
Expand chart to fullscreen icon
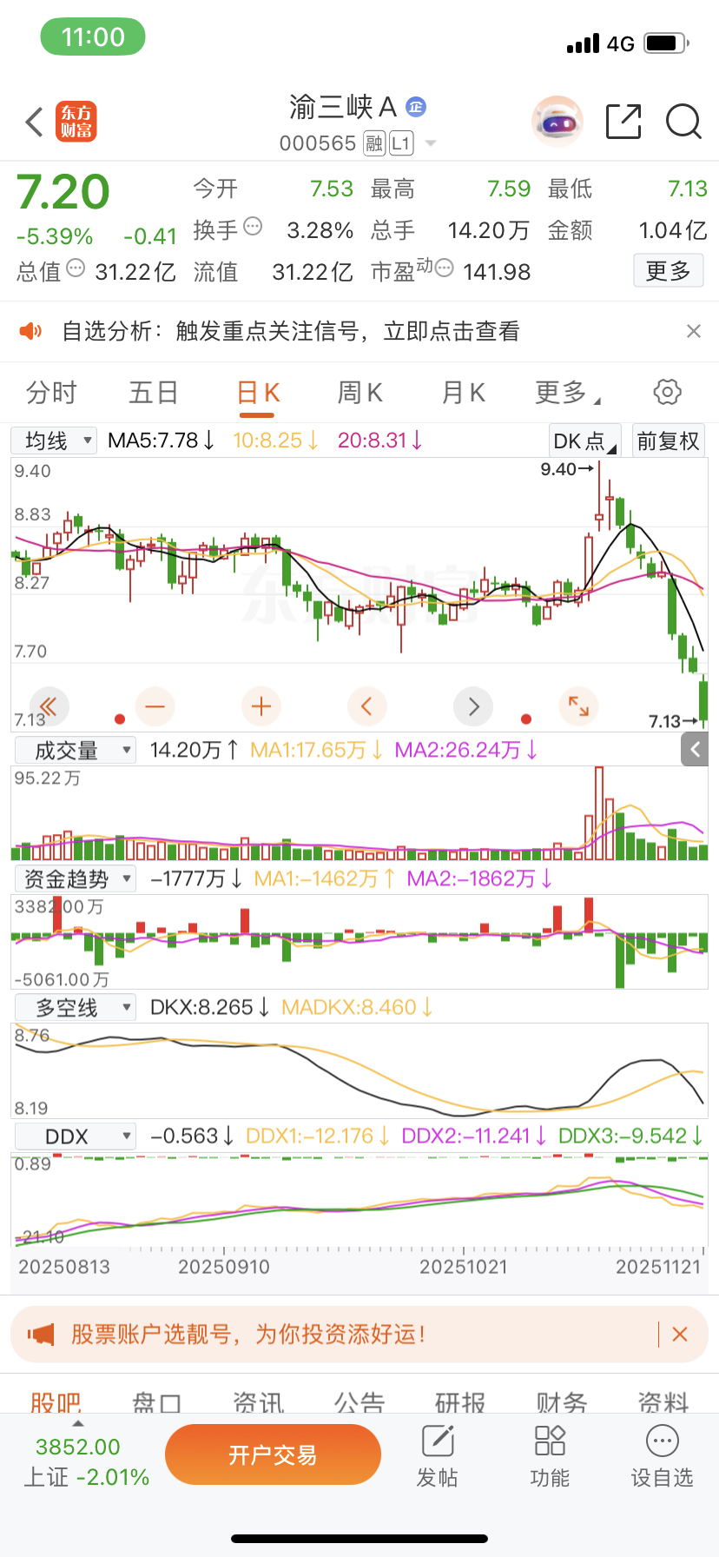pos(578,706)
